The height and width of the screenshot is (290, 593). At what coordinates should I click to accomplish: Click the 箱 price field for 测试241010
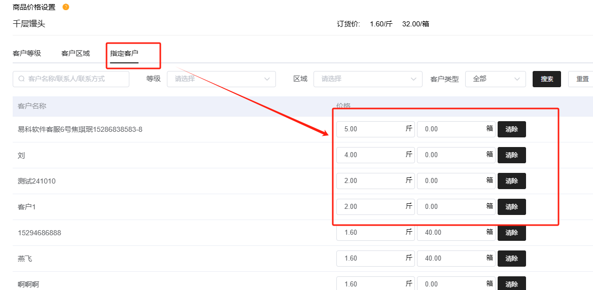[450, 181]
